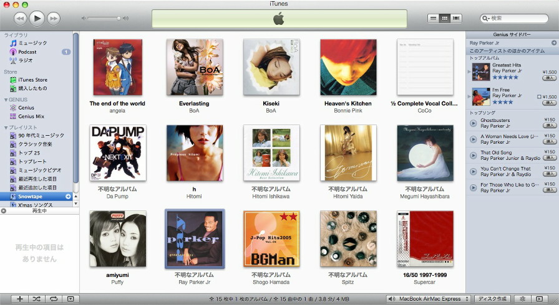Image resolution: width=559 pixels, height=305 pixels.
Task: Open ミュージックビデオ smart playlist
Action: point(36,171)
